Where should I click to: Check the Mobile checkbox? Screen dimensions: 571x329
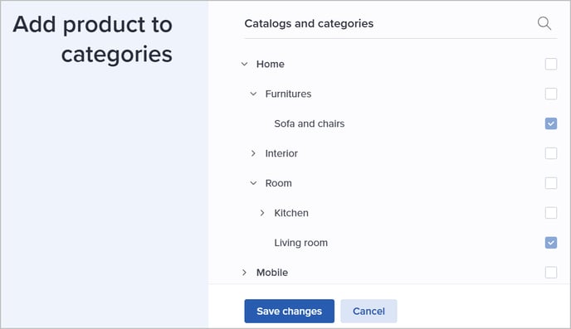550,273
